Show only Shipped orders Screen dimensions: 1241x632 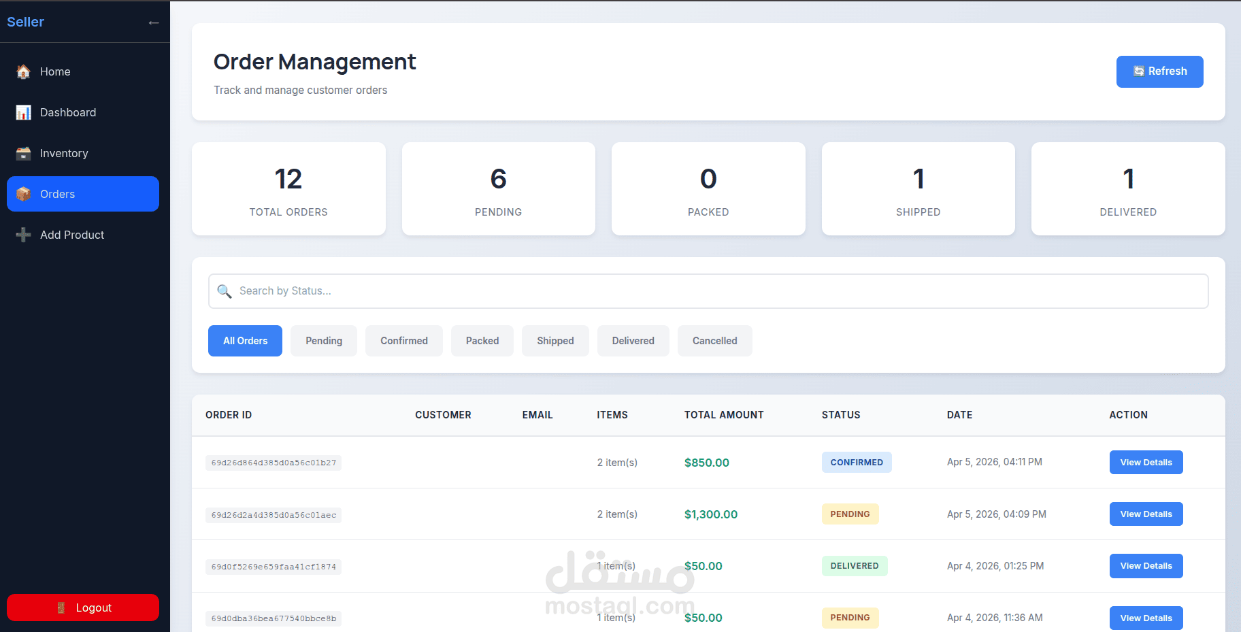click(x=555, y=341)
